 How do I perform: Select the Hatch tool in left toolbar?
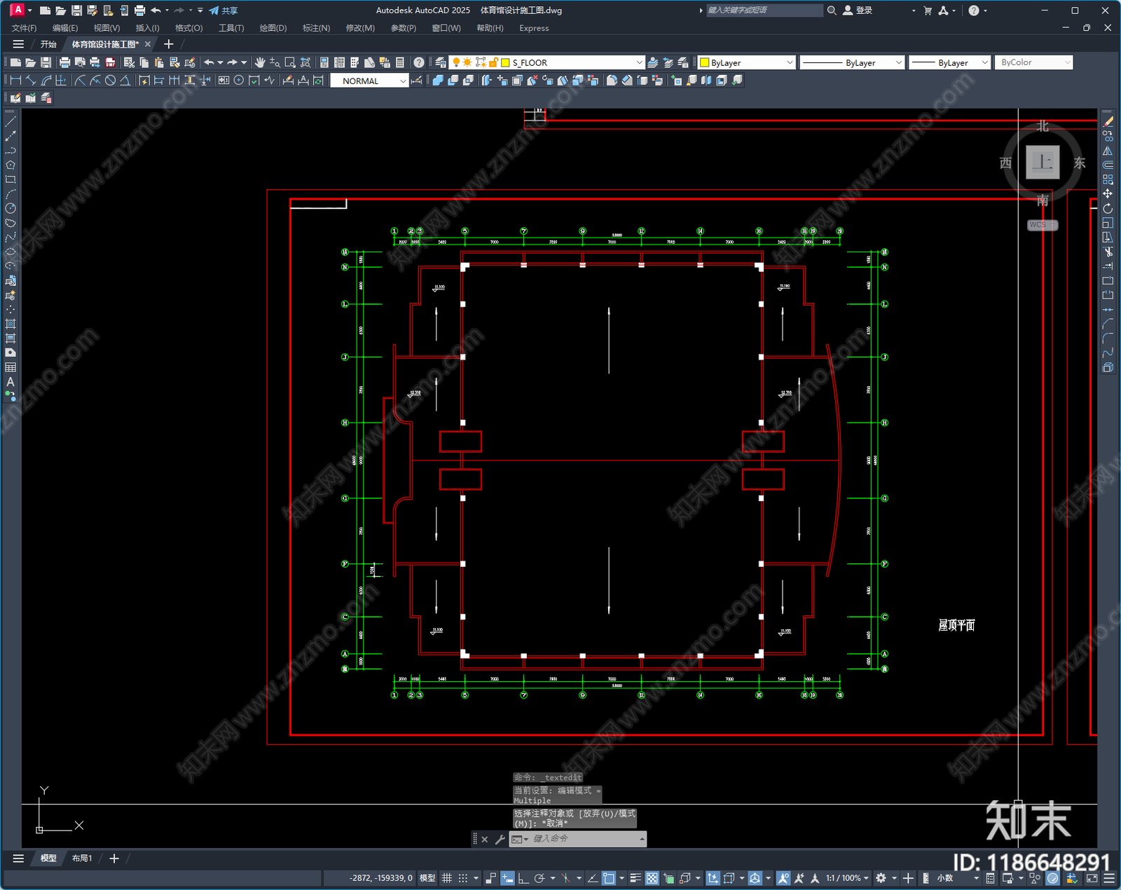(11, 324)
